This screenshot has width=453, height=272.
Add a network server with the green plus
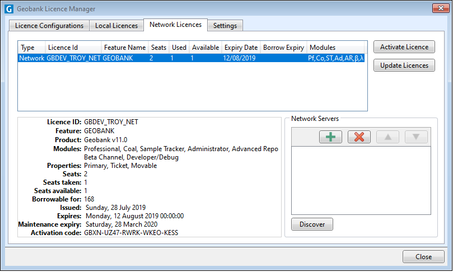(330, 137)
